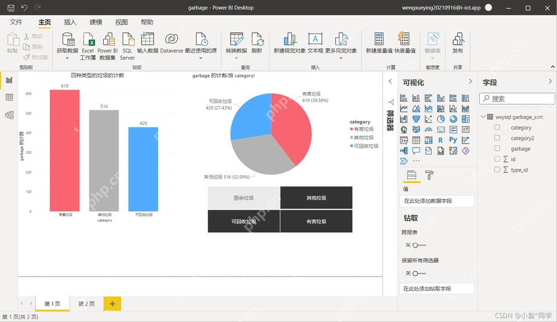557x322 pixels.
Task: Click the 发布 publish button
Action: pos(458,43)
